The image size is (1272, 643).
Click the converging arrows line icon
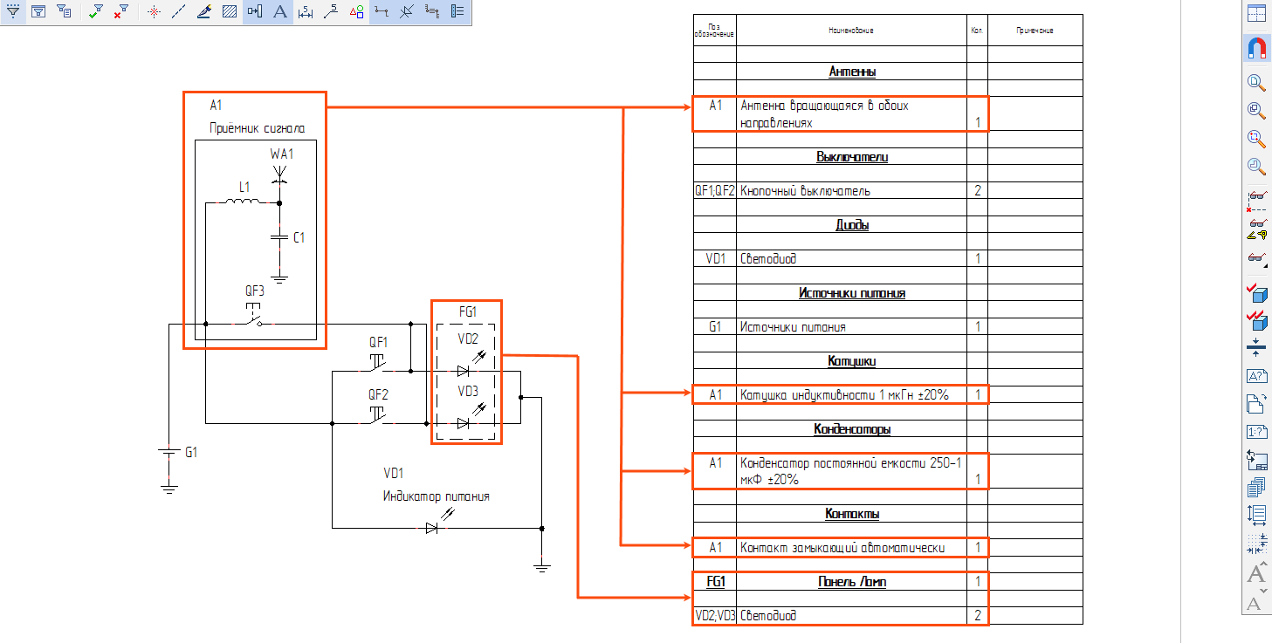click(x=1255, y=347)
